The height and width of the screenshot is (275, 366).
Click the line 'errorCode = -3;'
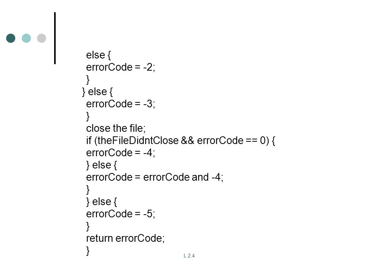pyautogui.click(x=120, y=104)
